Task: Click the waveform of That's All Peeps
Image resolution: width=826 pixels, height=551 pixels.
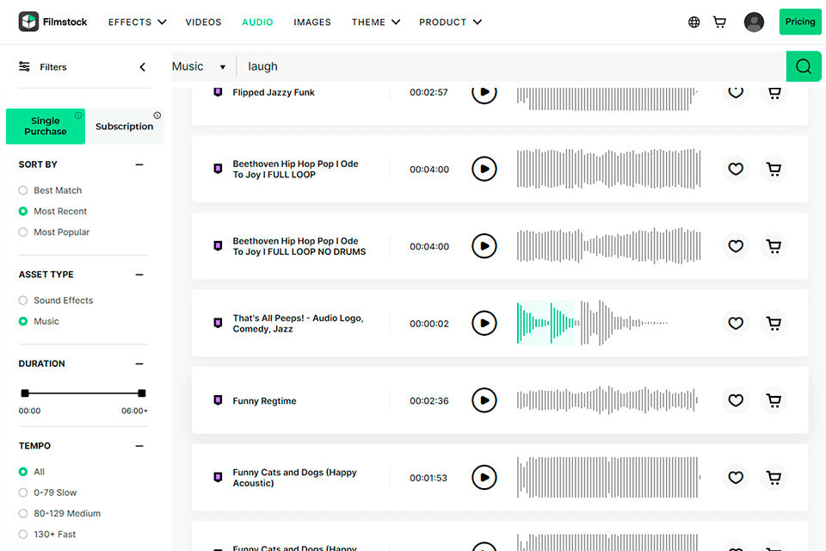Action: [x=592, y=324]
